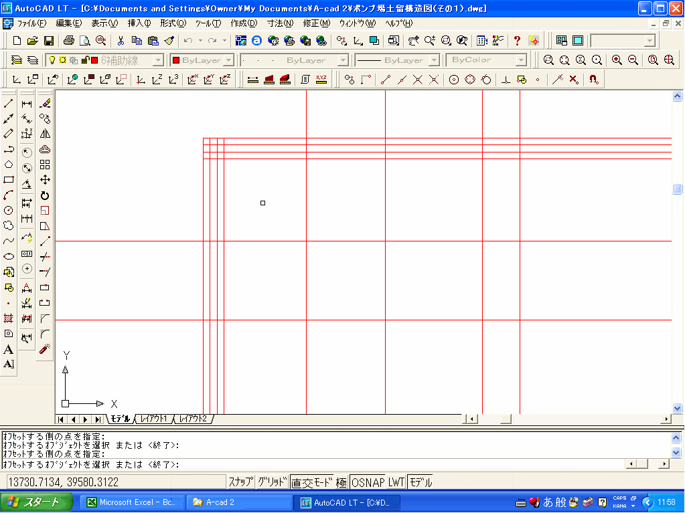Open the color control ByLayer dropdown
Screen dimensions: 685x513
(x=230, y=60)
